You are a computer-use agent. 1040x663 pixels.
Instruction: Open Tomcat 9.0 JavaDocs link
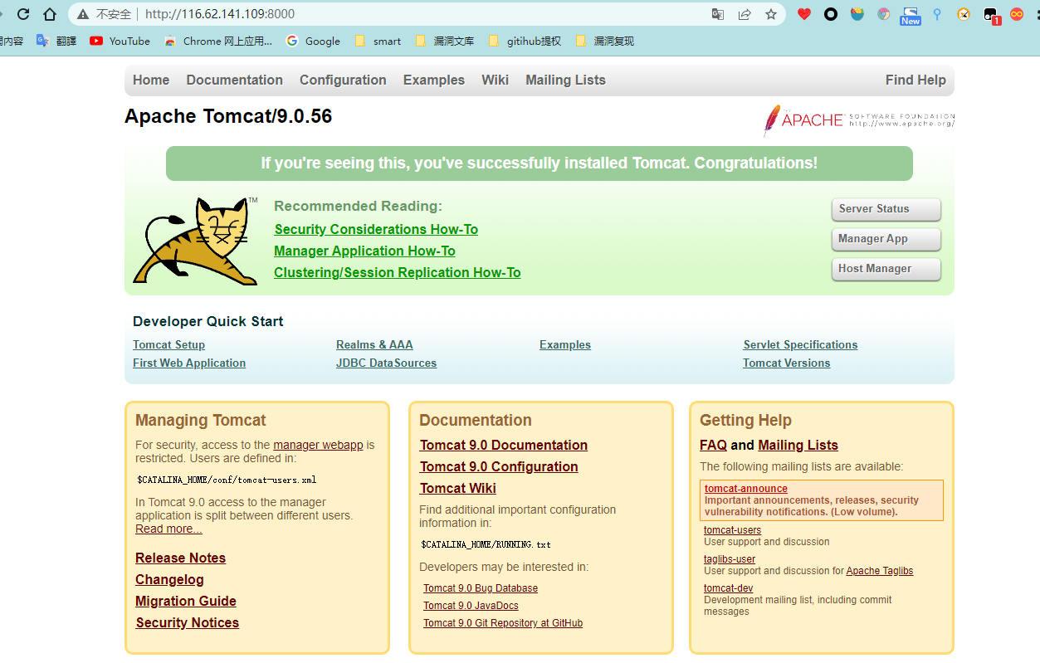pyautogui.click(x=471, y=606)
